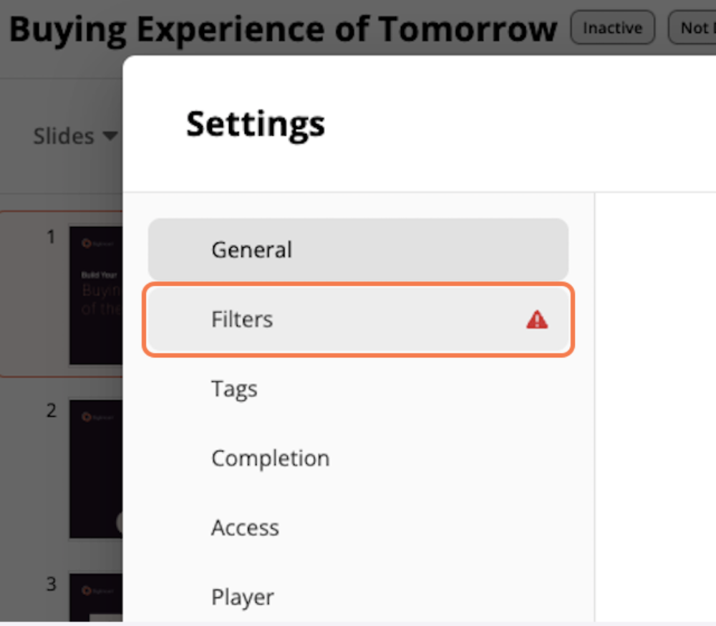Expand the Slides dropdown arrow
Image resolution: width=716 pixels, height=626 pixels.
[110, 135]
